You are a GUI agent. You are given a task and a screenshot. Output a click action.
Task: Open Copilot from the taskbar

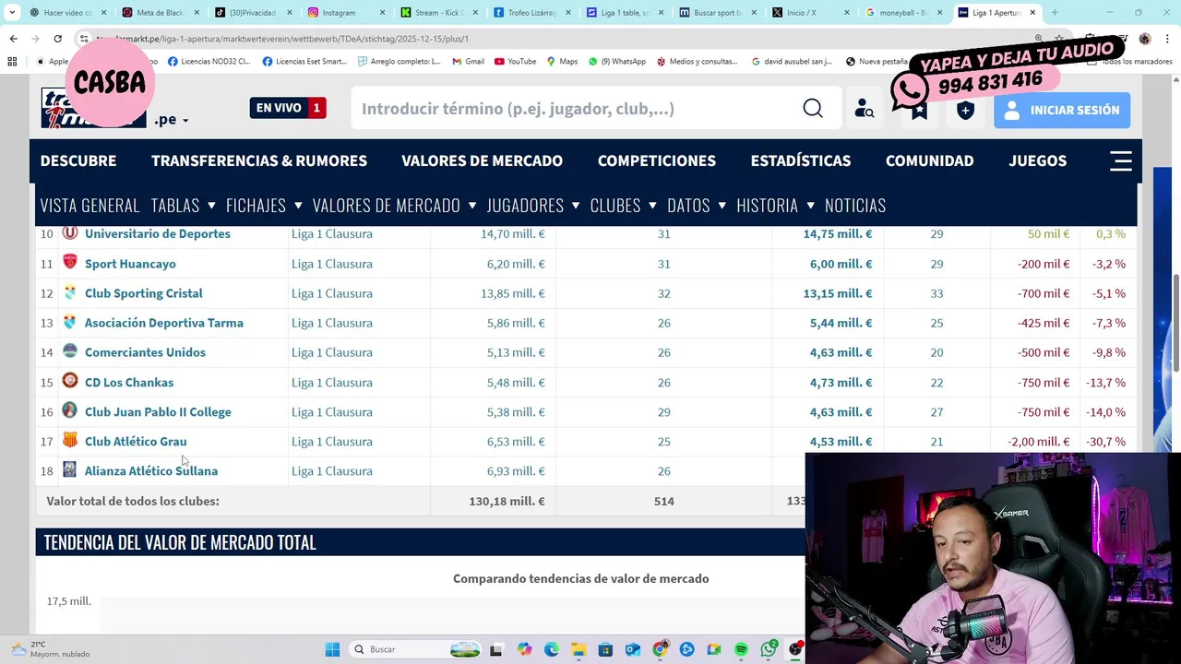(x=524, y=649)
